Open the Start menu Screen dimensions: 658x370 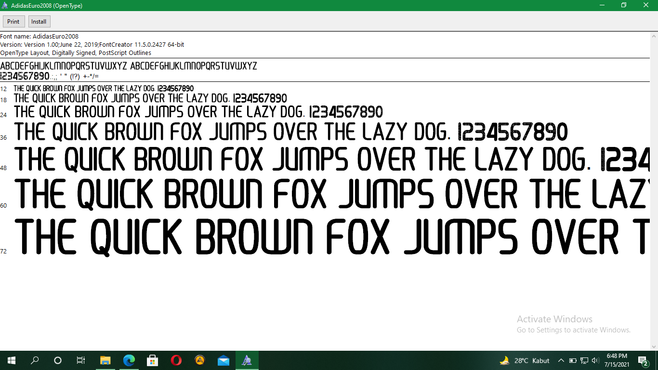click(x=12, y=360)
